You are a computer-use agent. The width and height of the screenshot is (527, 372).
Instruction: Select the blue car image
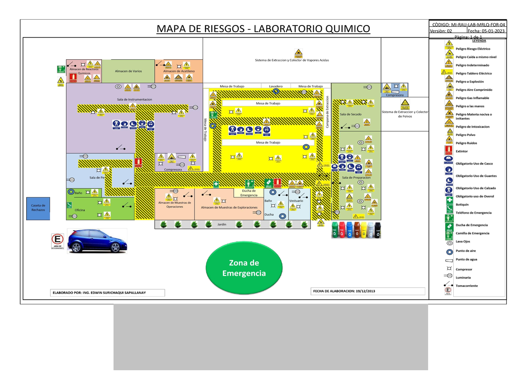click(97, 241)
